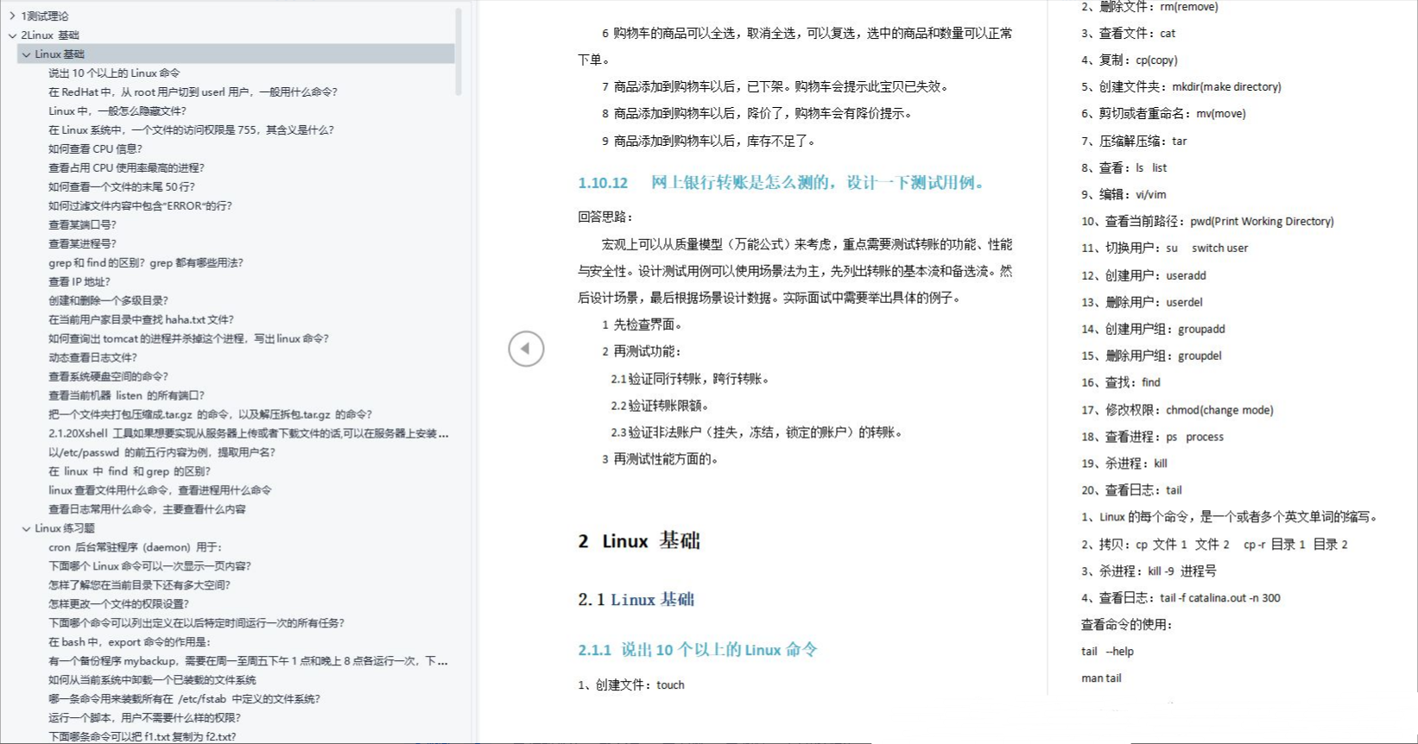Image resolution: width=1418 pixels, height=744 pixels.
Task: Open bookmark 如何查看一个文件的末尾 50 行?
Action: [122, 187]
